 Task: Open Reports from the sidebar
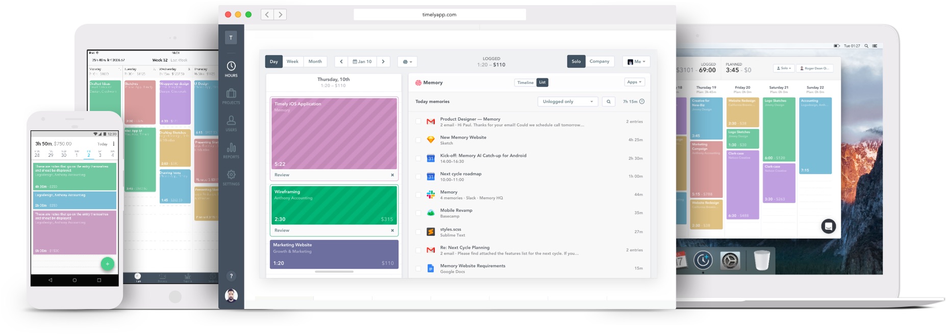coord(231,150)
